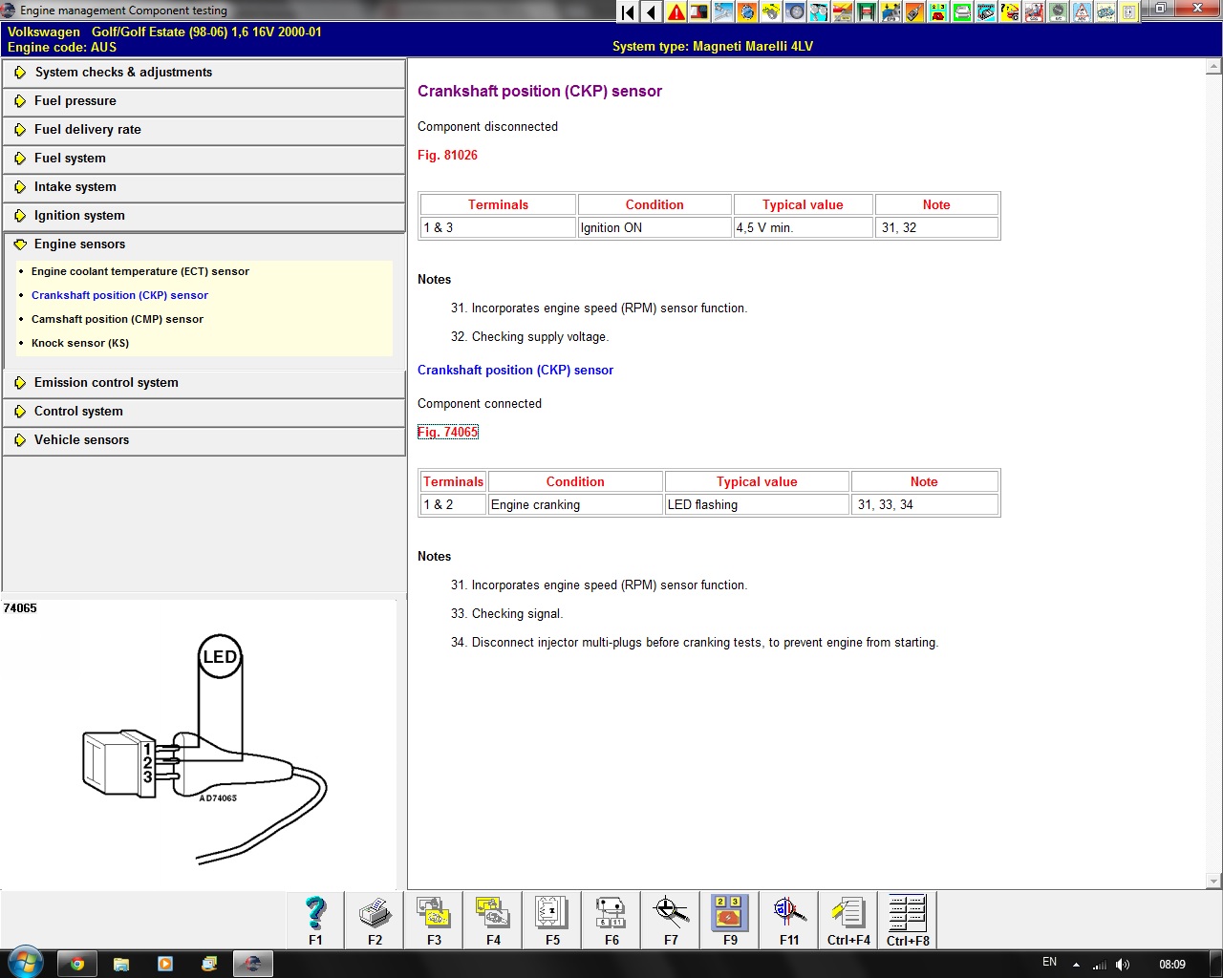Click the red warning triangle toolbar icon
The height and width of the screenshot is (978, 1223).
pyautogui.click(x=676, y=12)
